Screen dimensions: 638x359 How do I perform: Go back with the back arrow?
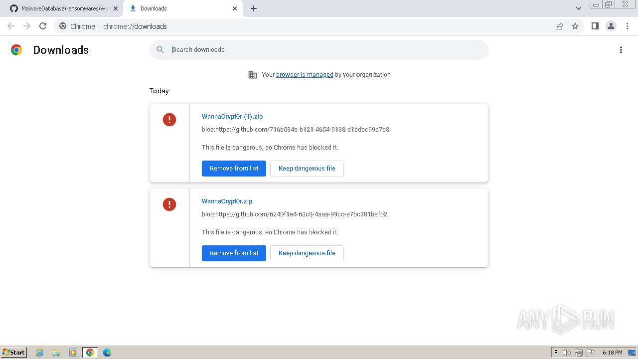click(x=11, y=26)
